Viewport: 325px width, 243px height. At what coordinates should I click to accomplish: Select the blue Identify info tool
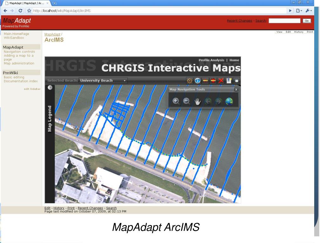click(x=197, y=81)
